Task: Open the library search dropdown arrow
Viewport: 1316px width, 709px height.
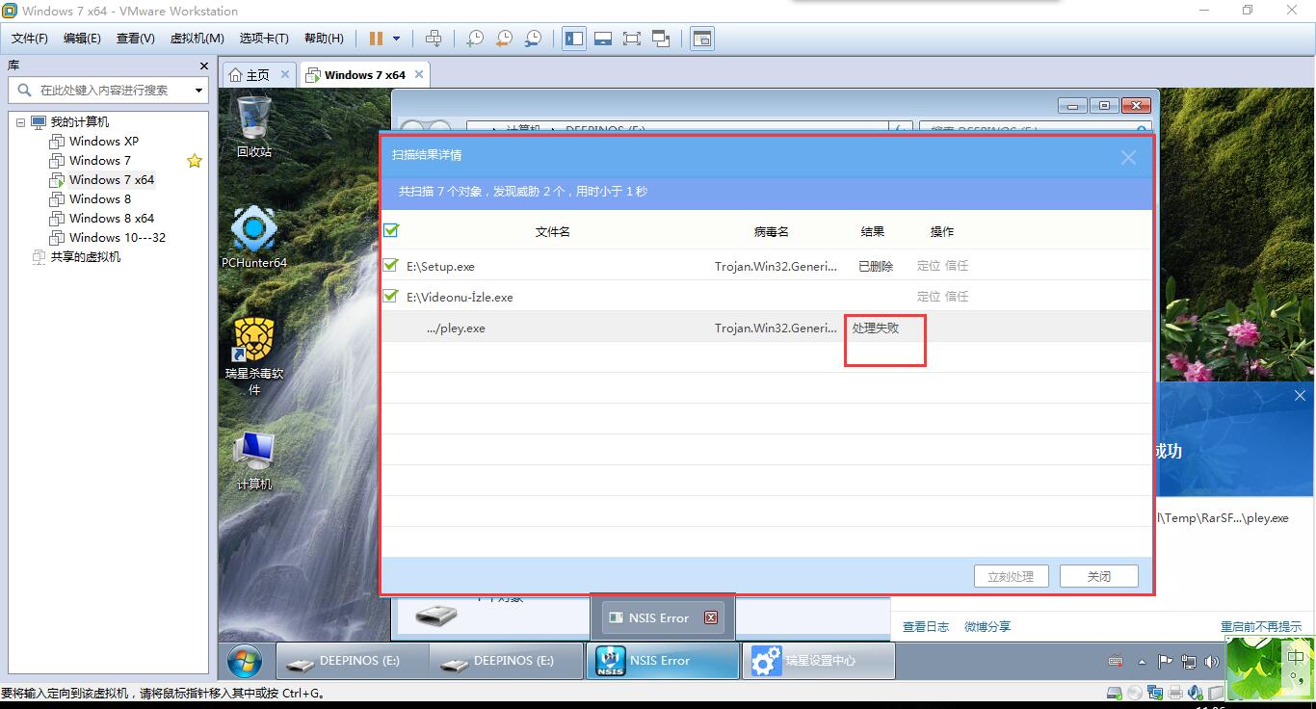Action: point(198,91)
